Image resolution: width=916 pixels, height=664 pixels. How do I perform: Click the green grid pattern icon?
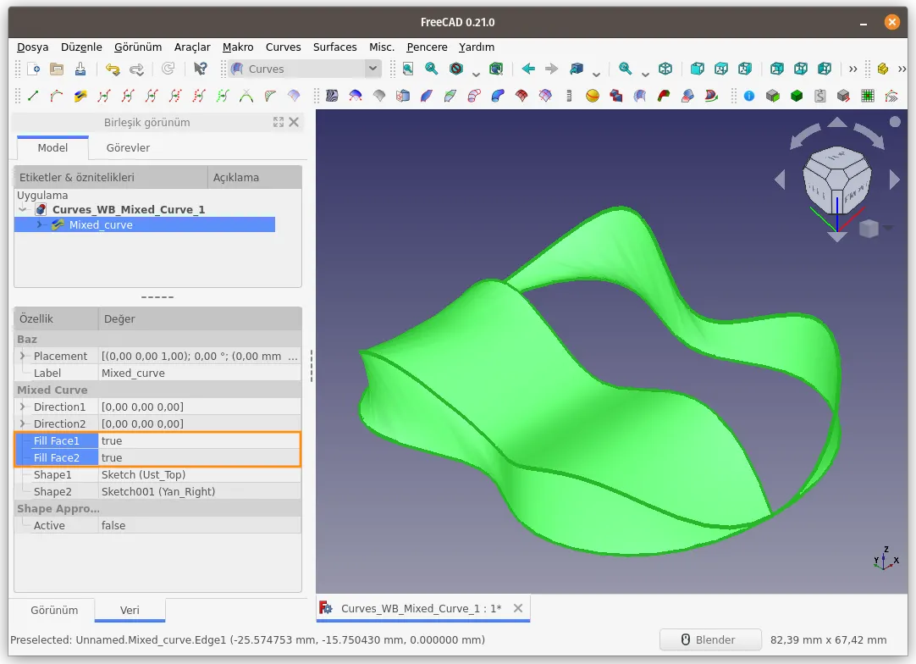point(868,95)
